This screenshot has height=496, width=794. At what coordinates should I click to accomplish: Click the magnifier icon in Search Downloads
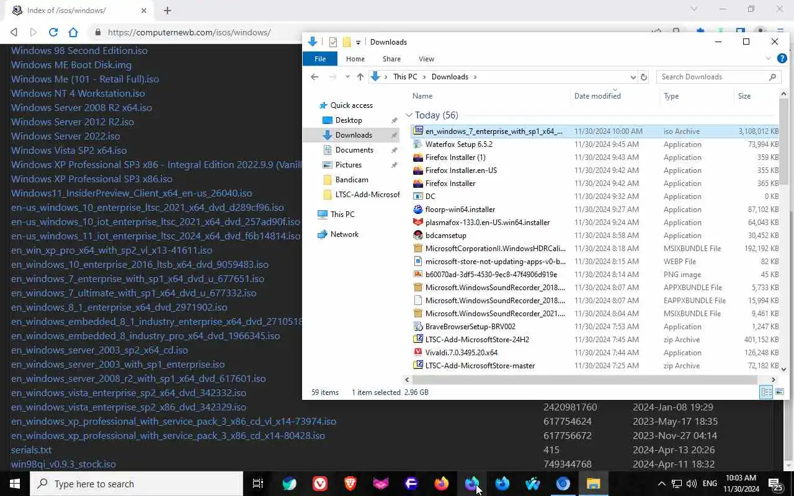[x=772, y=77]
